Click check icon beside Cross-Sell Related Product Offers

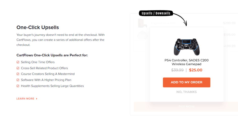pyautogui.click(x=18, y=68)
